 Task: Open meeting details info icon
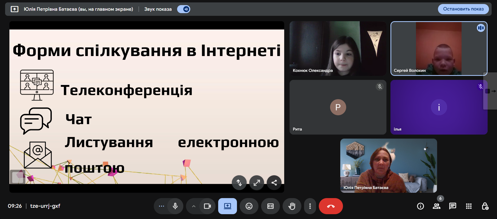tap(420, 206)
